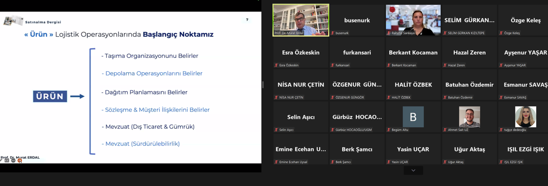
Task: Select Begüm Altu's letter B avatar
Action: 413,116
